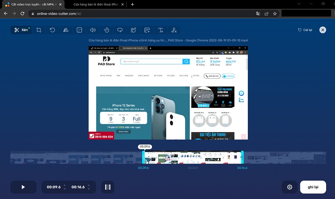Click the "Cài lại" reset button

click(x=305, y=30)
